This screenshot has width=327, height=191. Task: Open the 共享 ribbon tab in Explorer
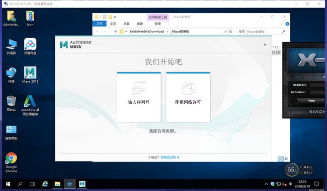pyautogui.click(x=126, y=24)
